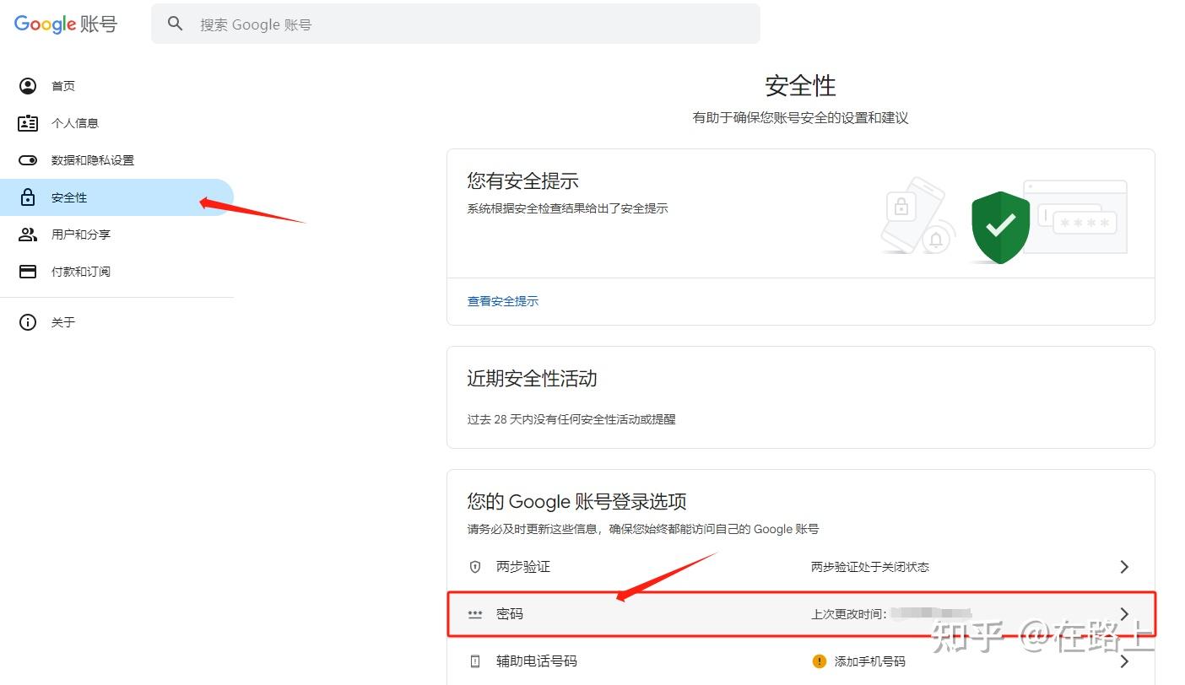Click the 安全性 lock icon
The width and height of the screenshot is (1185, 685).
point(28,197)
